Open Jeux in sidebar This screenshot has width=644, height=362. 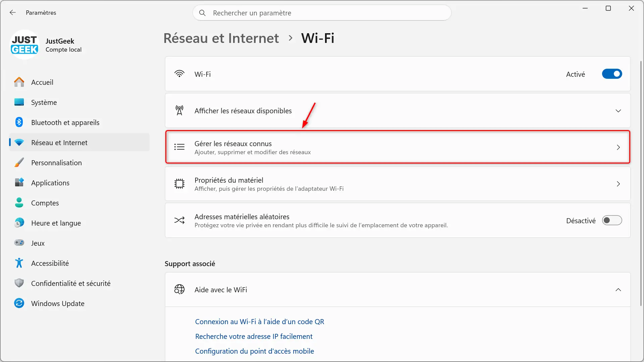(x=79, y=243)
